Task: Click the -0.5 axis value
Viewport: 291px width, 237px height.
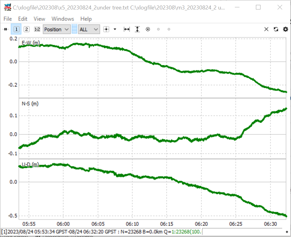Action: 13,216
